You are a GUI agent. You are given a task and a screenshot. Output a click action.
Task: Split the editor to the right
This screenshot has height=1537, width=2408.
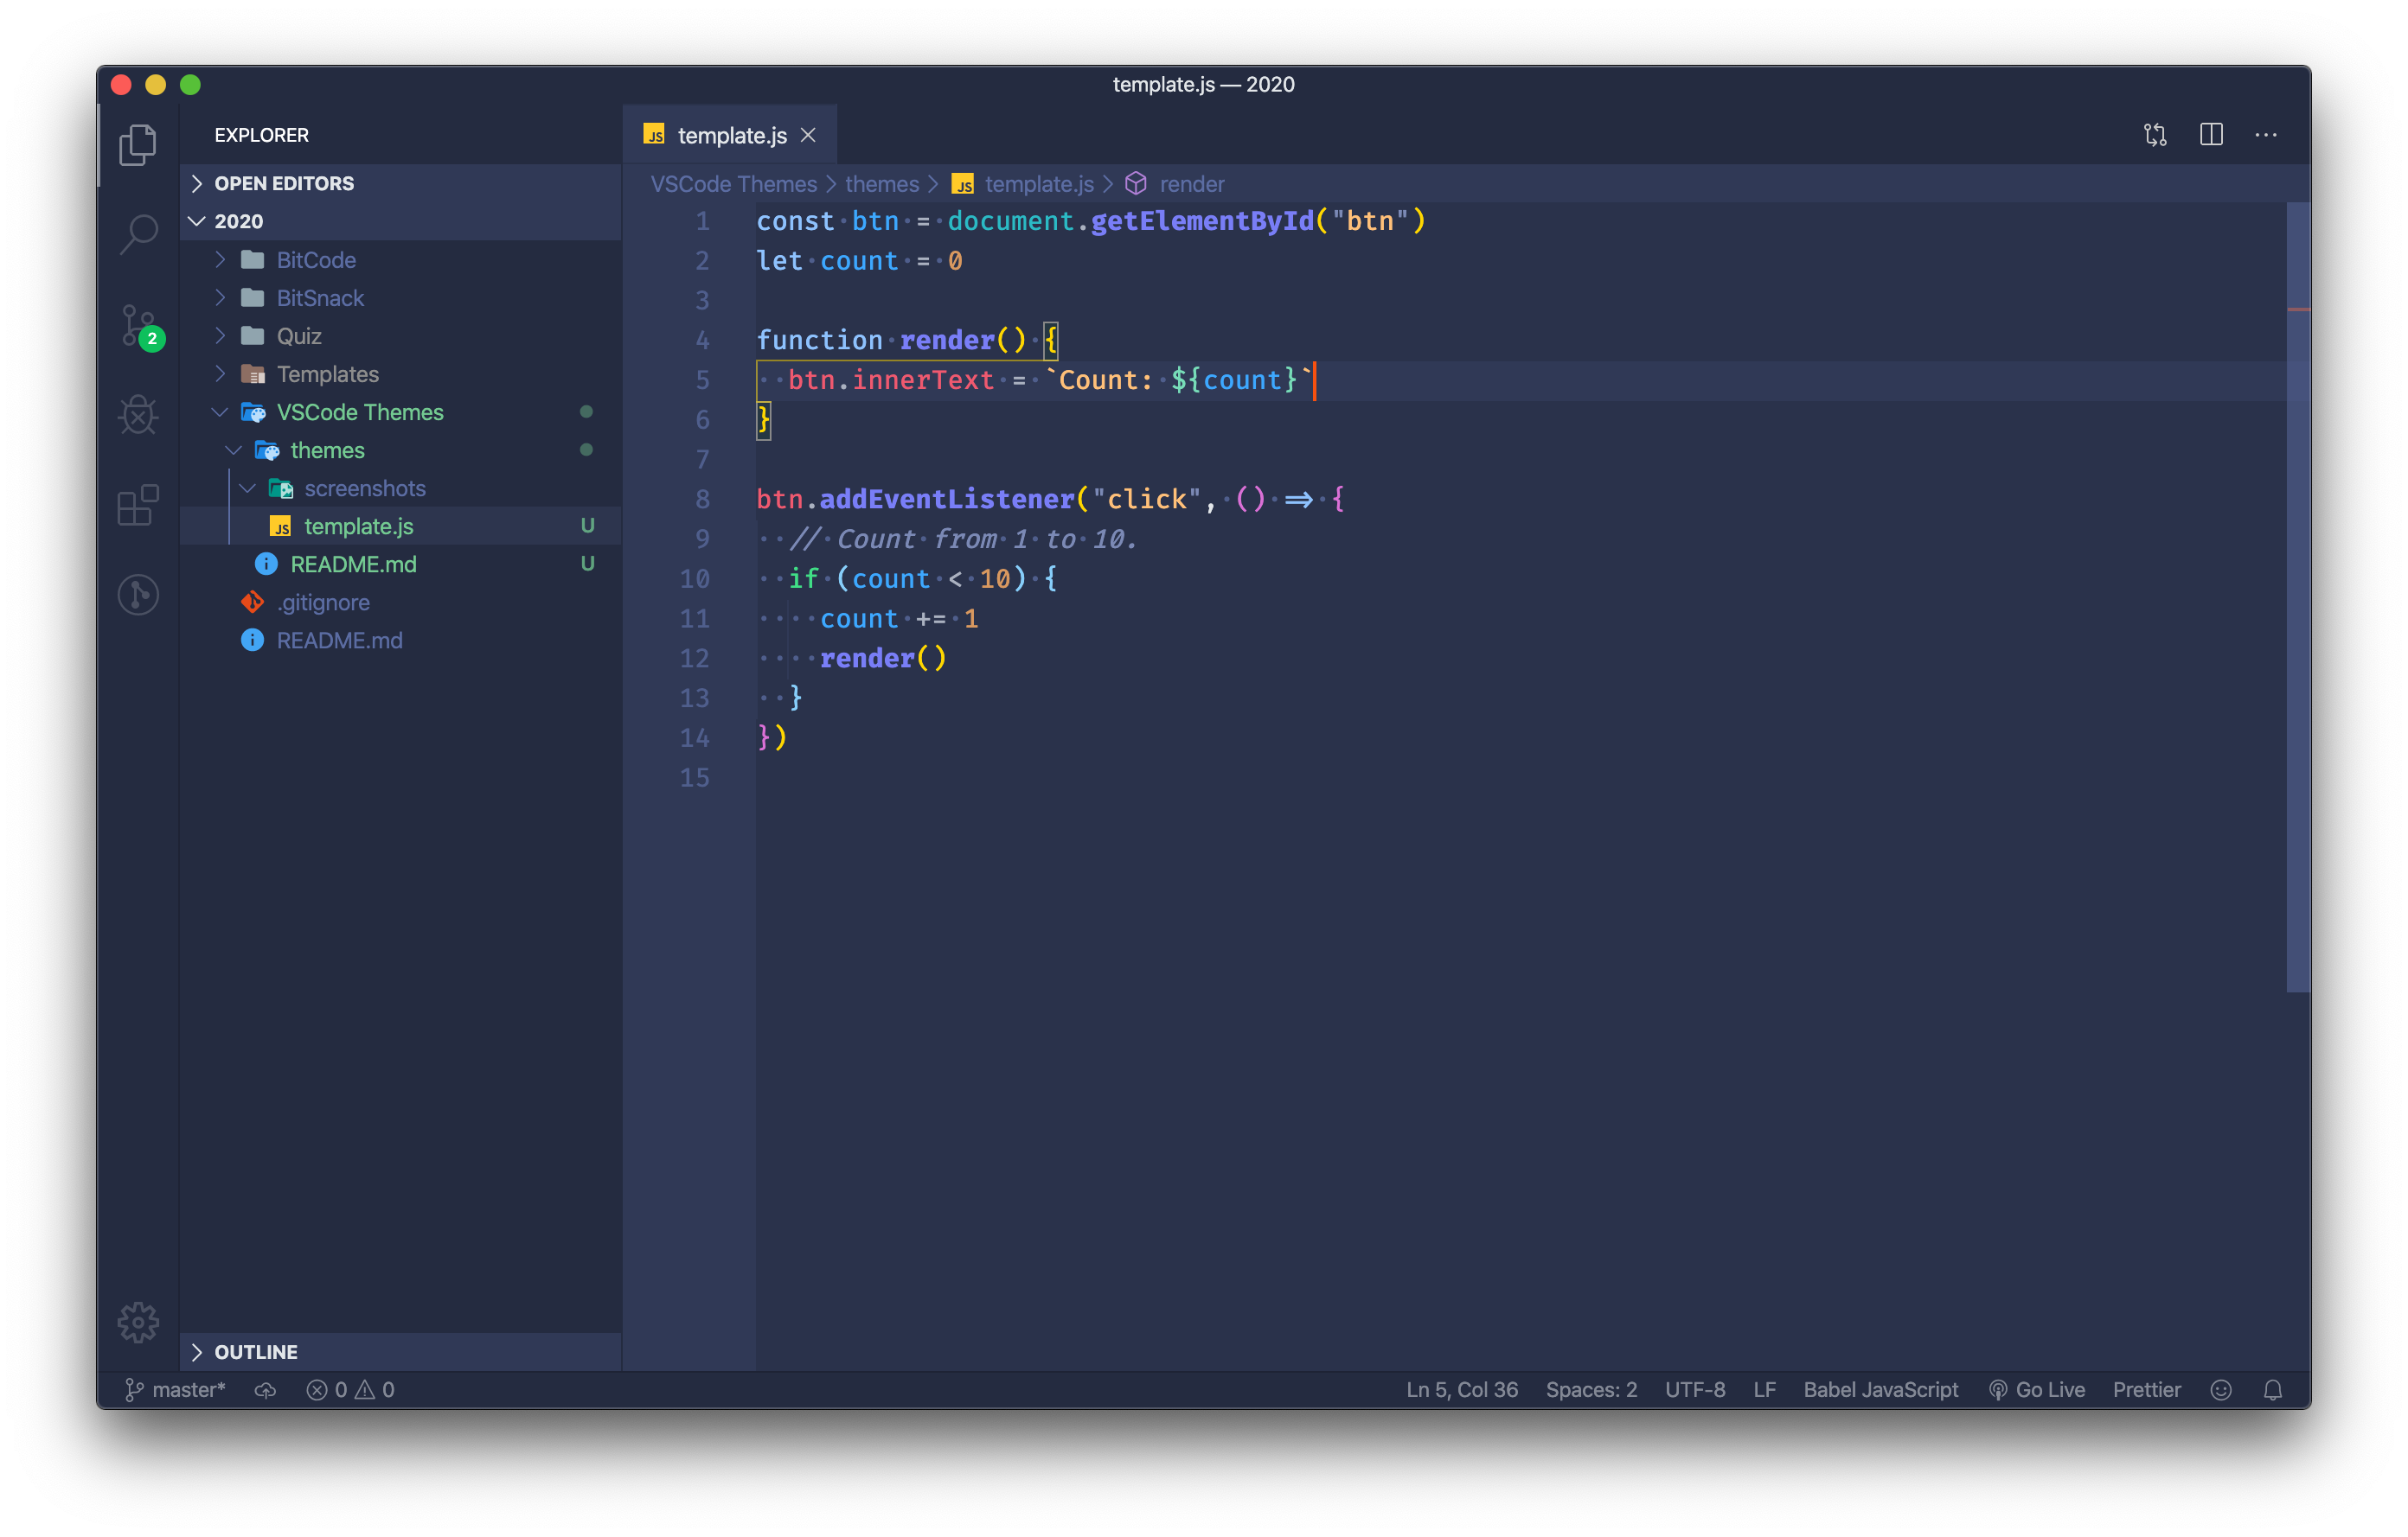(2211, 135)
